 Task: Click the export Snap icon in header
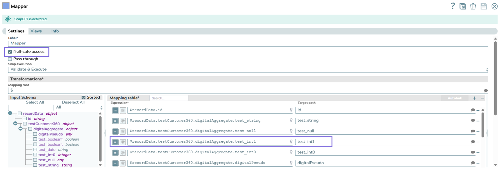[463, 6]
